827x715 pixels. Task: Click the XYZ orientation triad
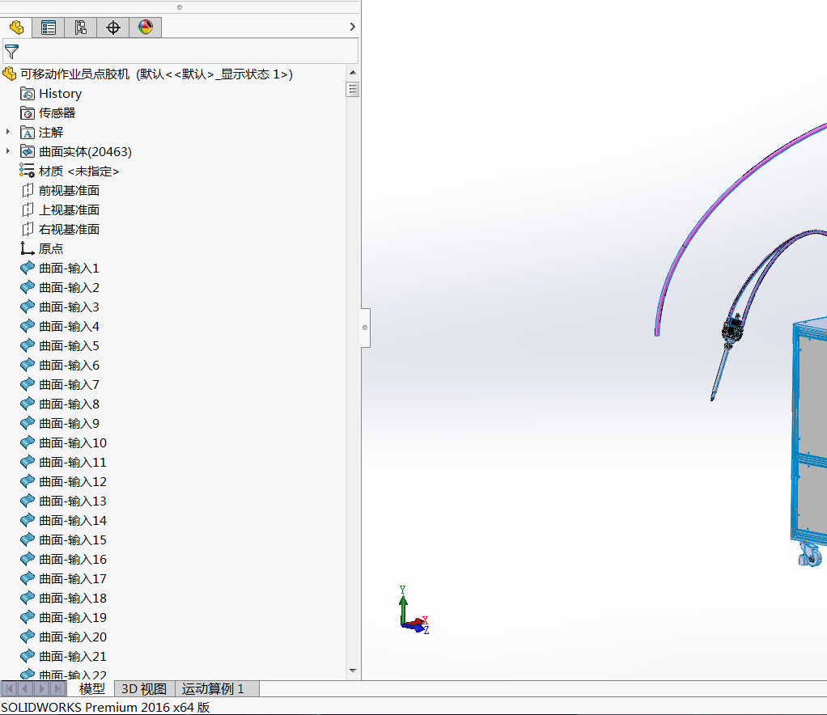(x=413, y=611)
